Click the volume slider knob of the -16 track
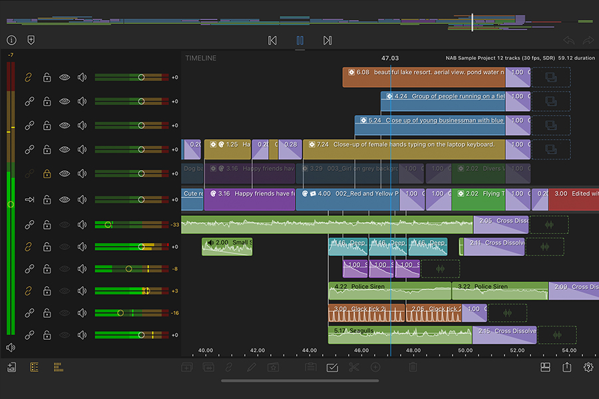This screenshot has height=399, width=599. click(120, 313)
